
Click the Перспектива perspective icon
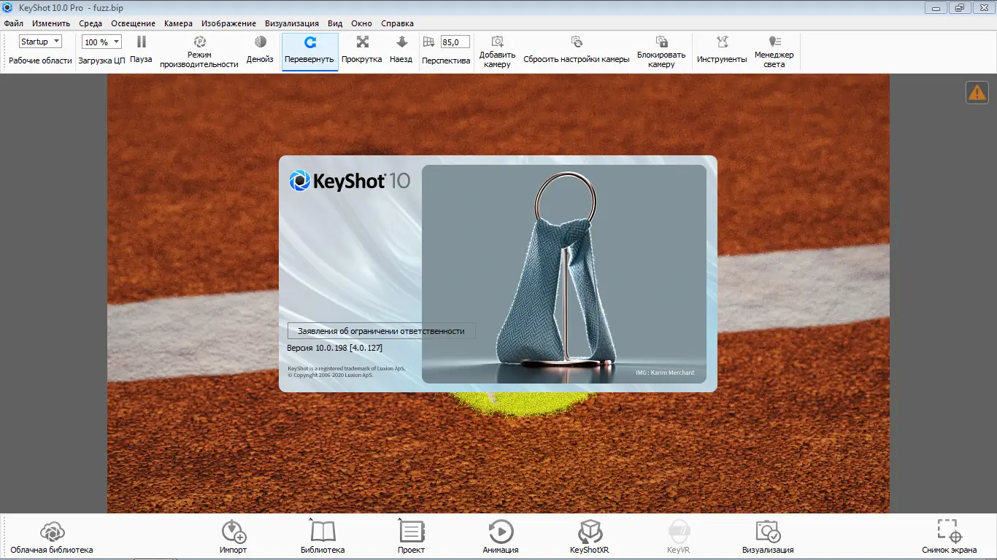click(x=428, y=42)
